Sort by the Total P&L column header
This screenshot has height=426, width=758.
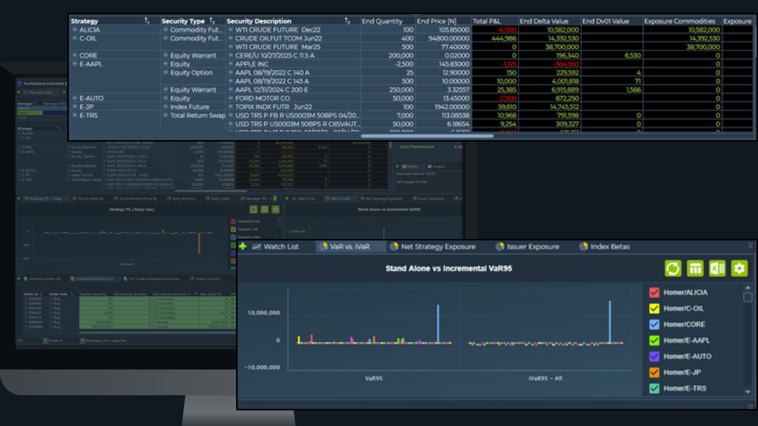(x=486, y=21)
